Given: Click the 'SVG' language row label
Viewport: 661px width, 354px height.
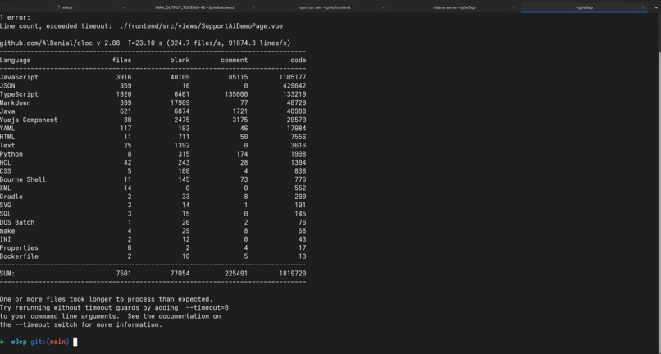Looking at the screenshot, I should 6,205.
